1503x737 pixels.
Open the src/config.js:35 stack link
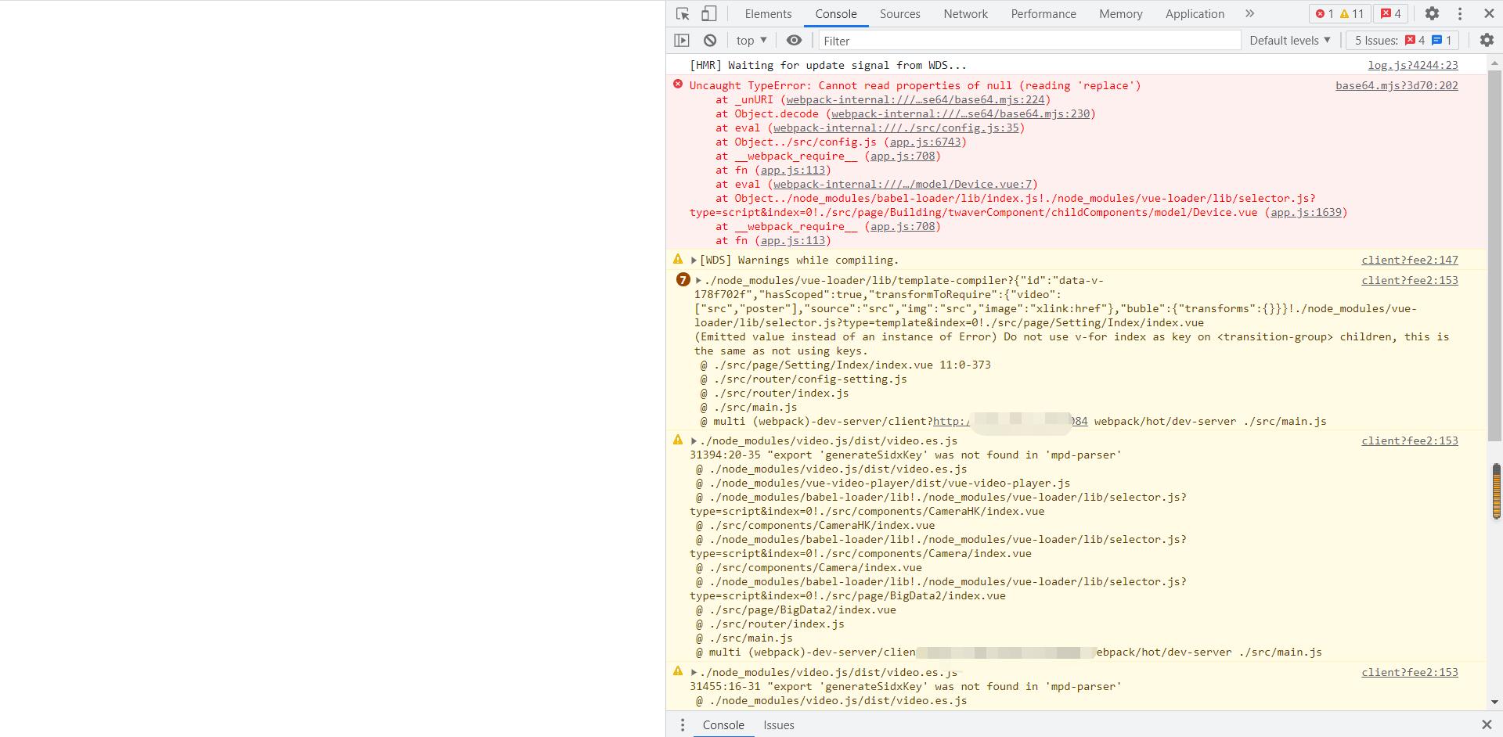[896, 128]
